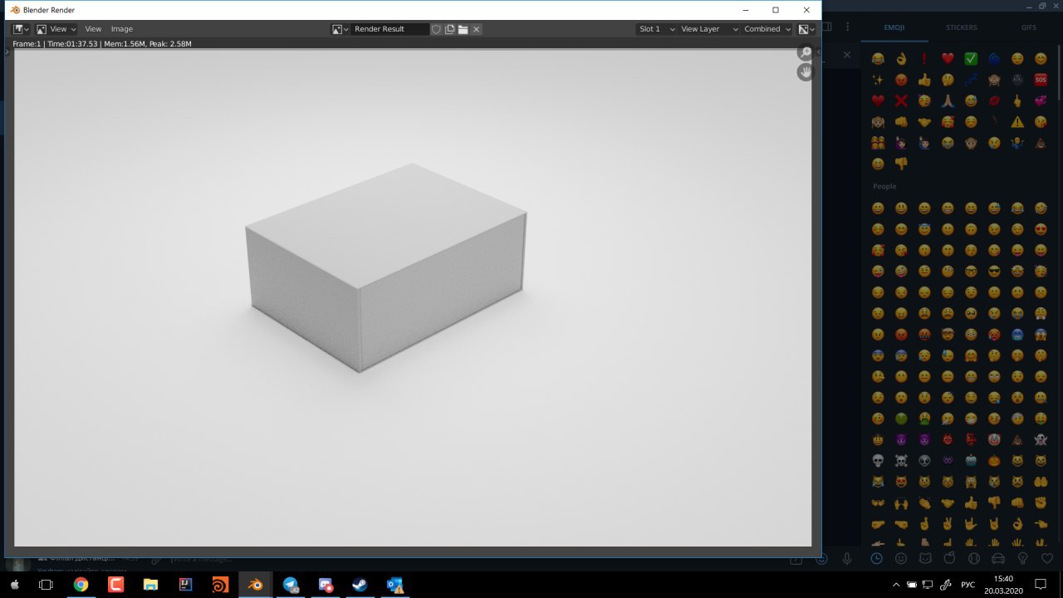Open the display channels dropdown at header right

[806, 29]
